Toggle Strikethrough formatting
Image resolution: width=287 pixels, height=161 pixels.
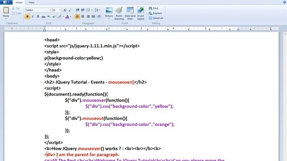[x=43, y=17]
